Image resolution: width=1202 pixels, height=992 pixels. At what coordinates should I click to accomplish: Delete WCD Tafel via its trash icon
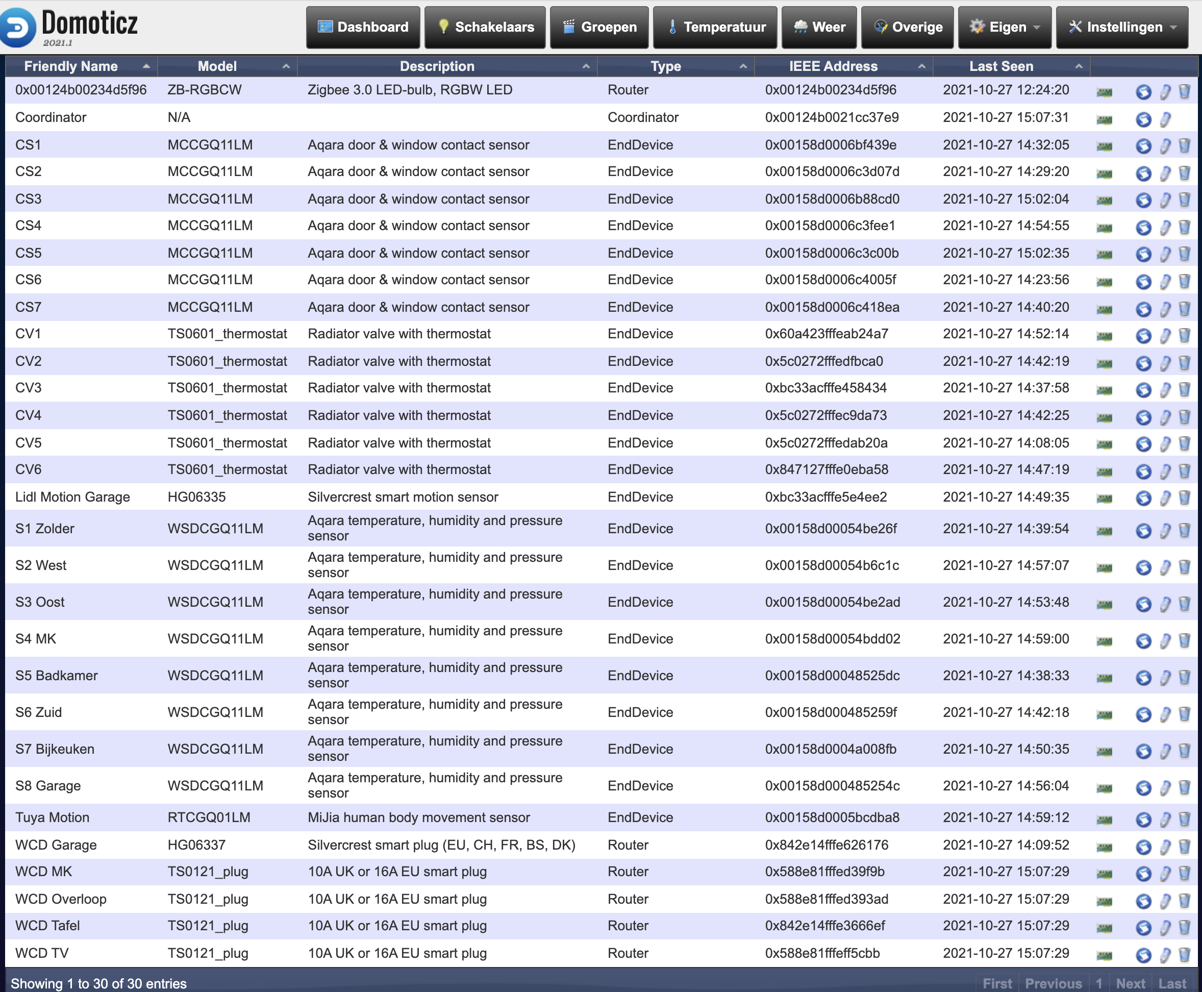coord(1184,927)
